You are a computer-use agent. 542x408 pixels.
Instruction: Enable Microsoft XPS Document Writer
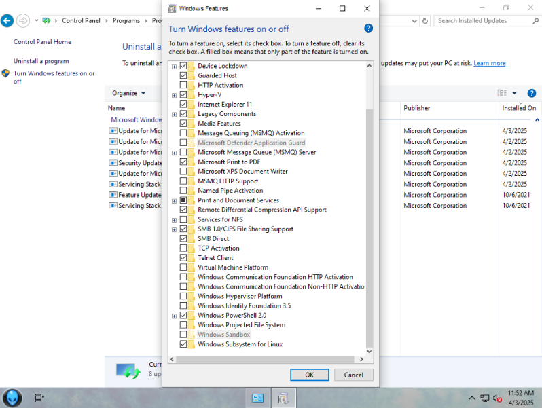tap(183, 171)
